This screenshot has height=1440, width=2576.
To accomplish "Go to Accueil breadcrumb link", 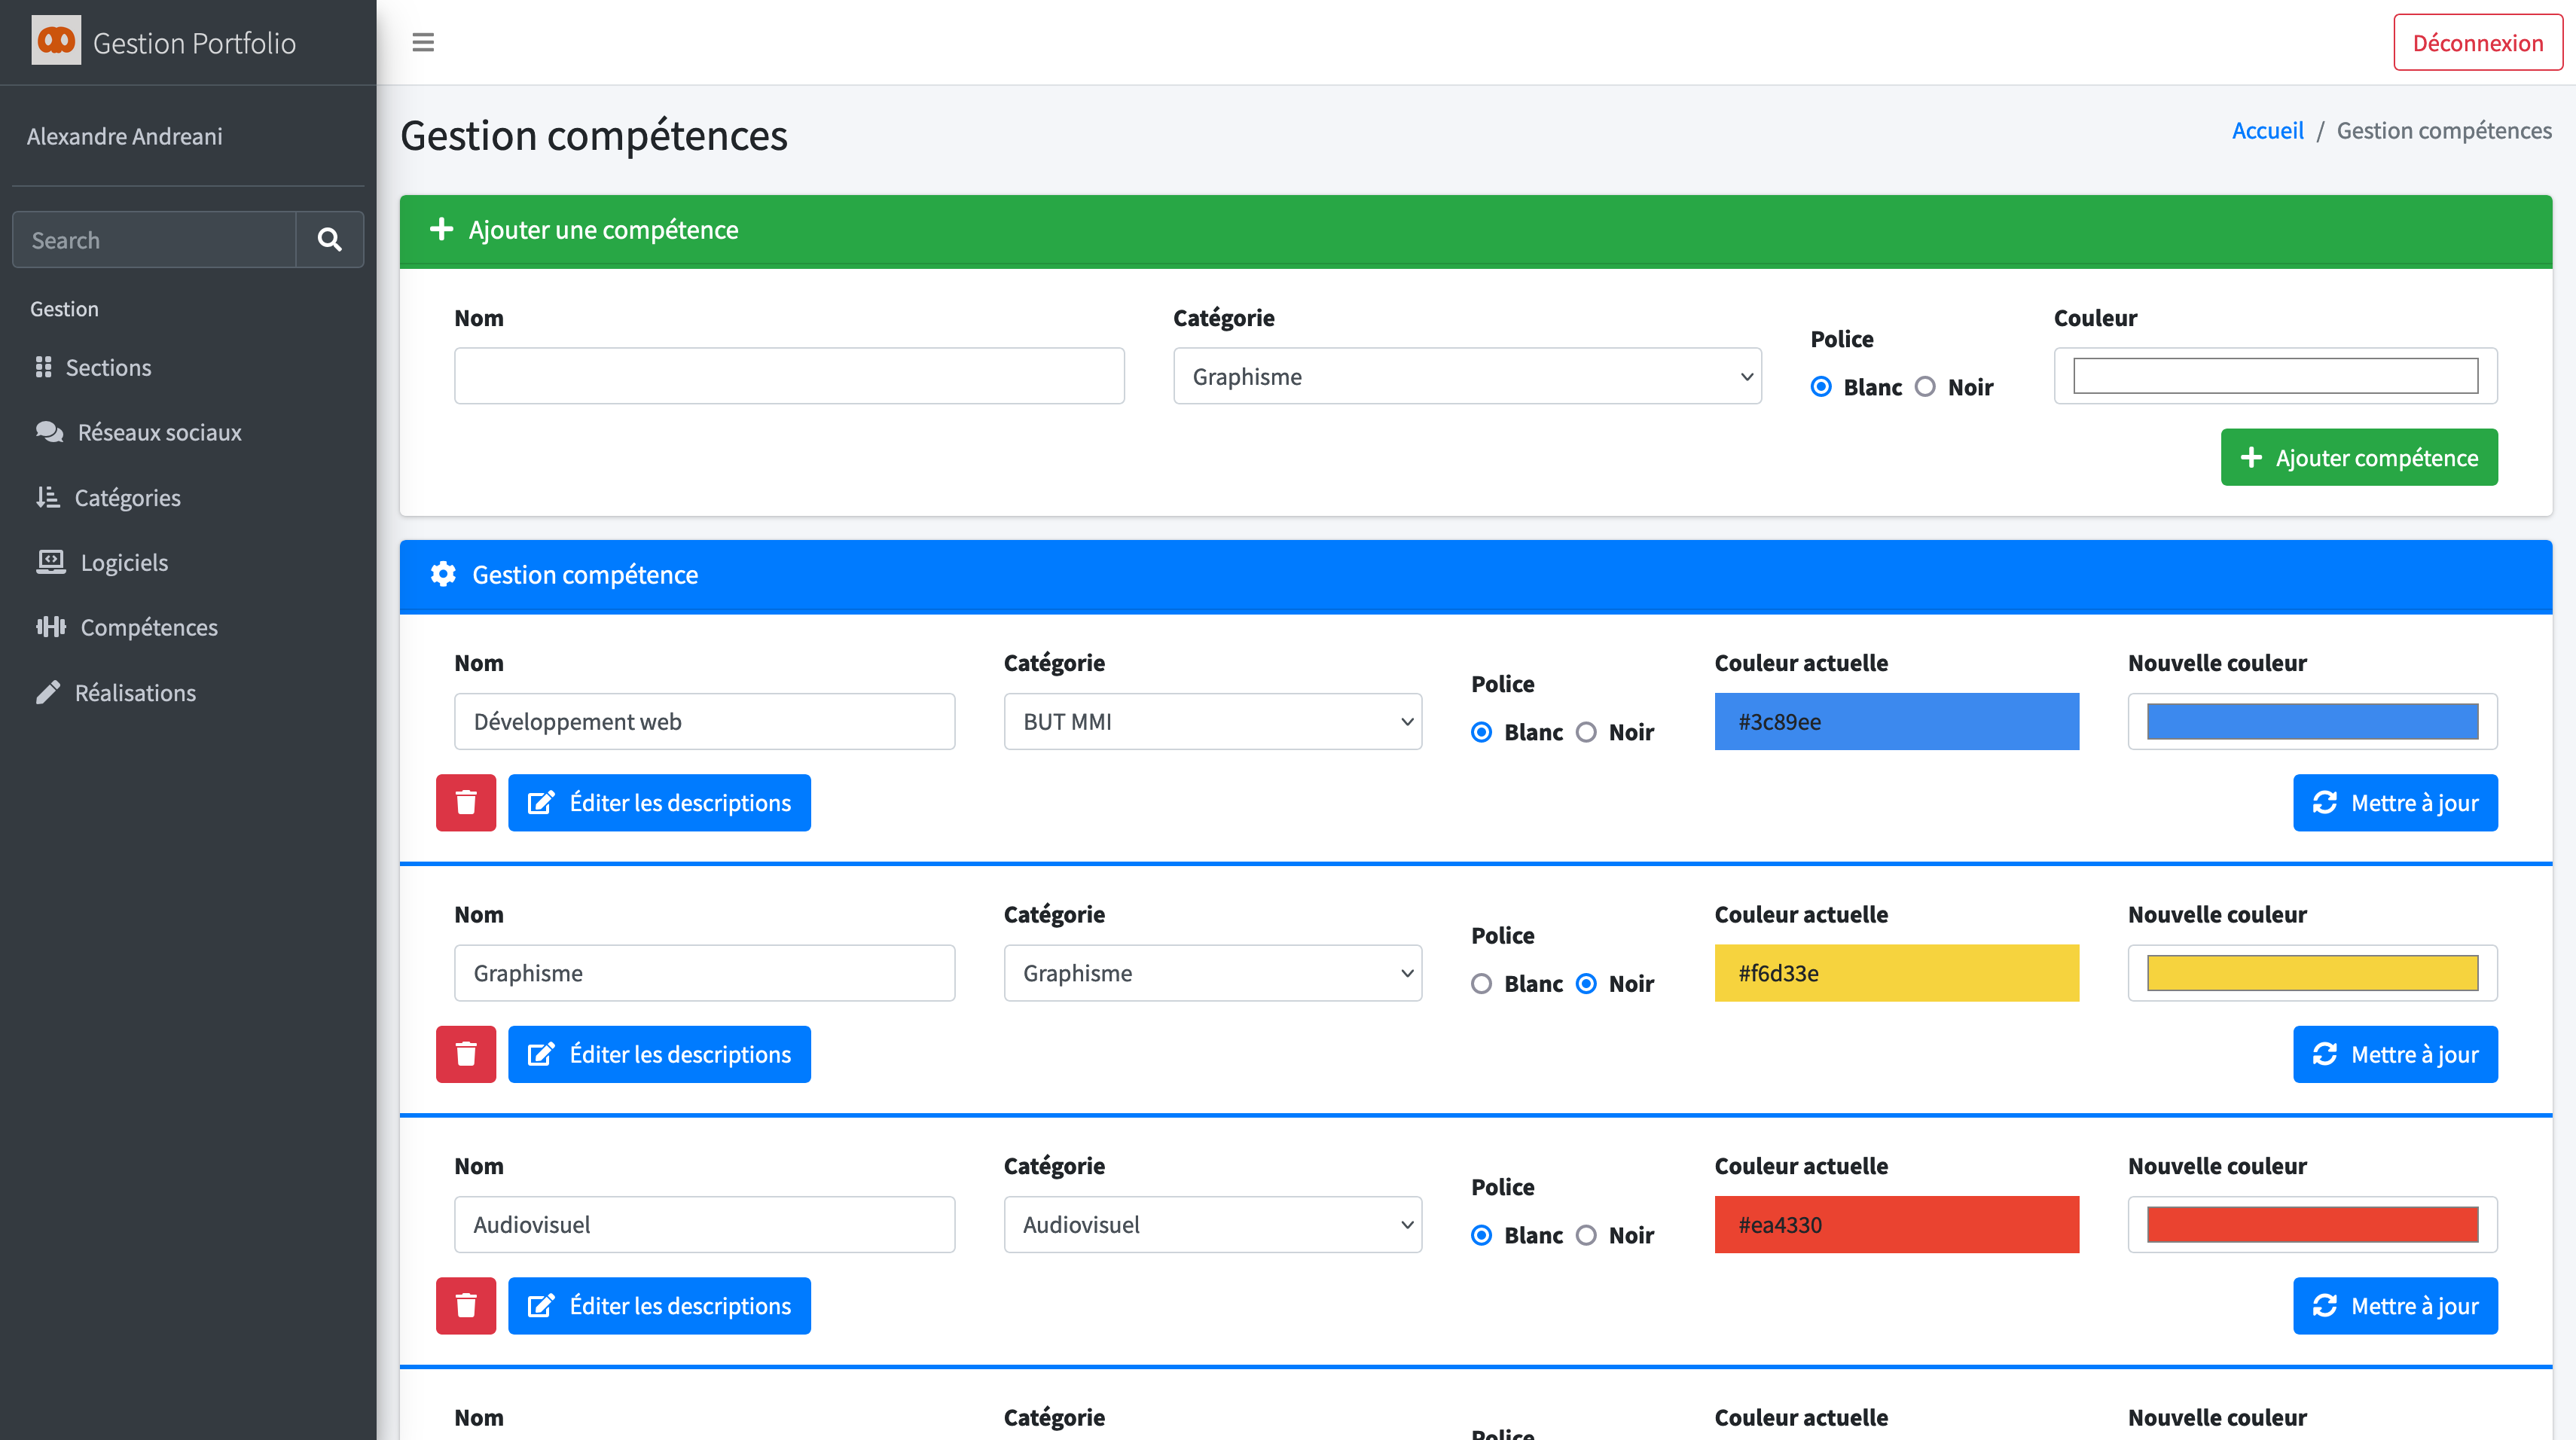I will pos(2267,130).
